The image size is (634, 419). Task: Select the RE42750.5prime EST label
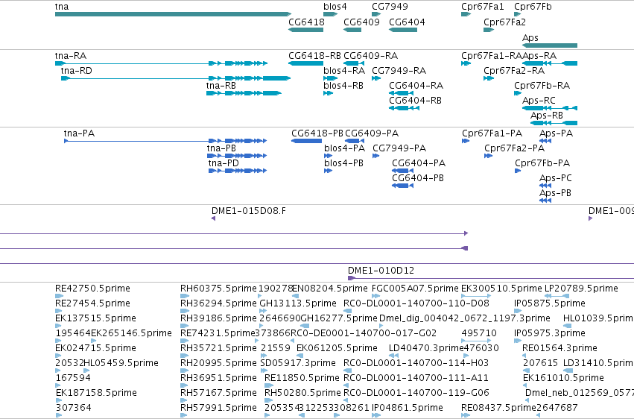click(92, 288)
